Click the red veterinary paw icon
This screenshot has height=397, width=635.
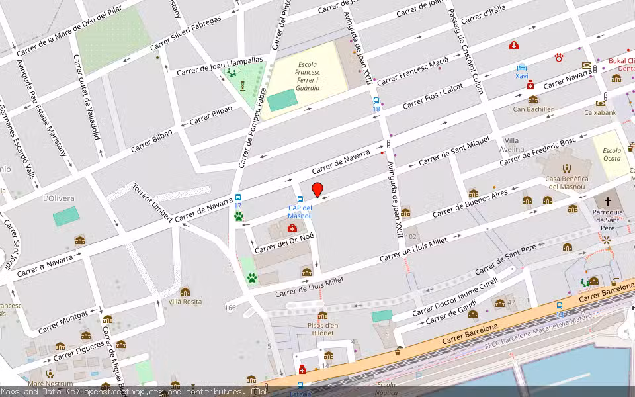point(560,57)
